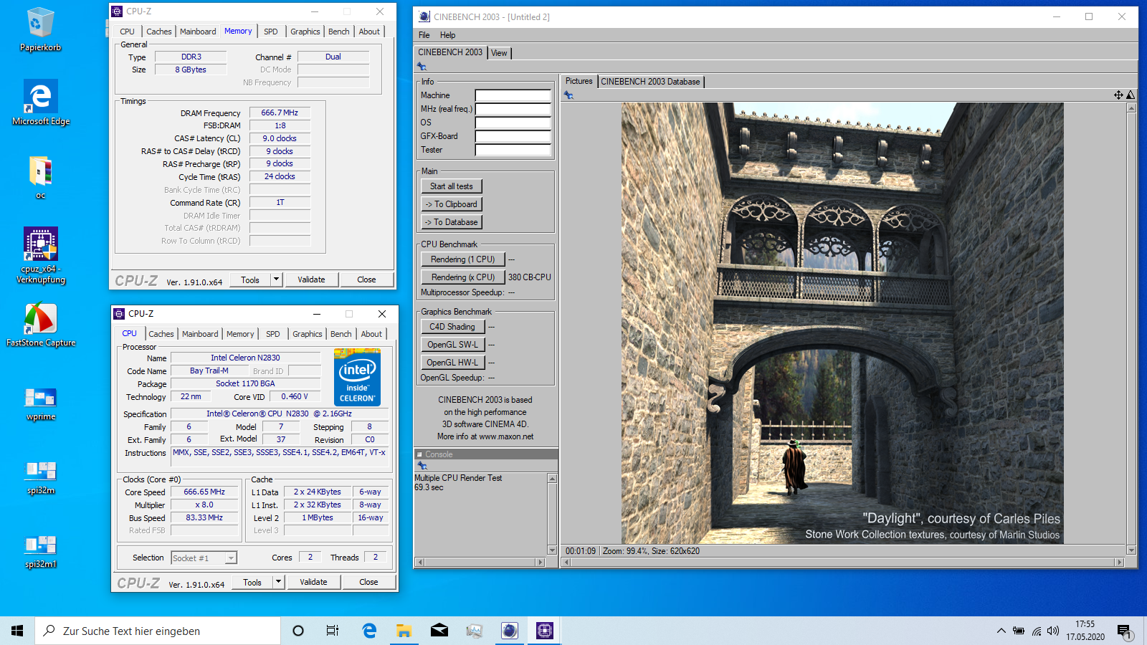Open Task View on the taskbar
1147x645 pixels.
coord(333,631)
